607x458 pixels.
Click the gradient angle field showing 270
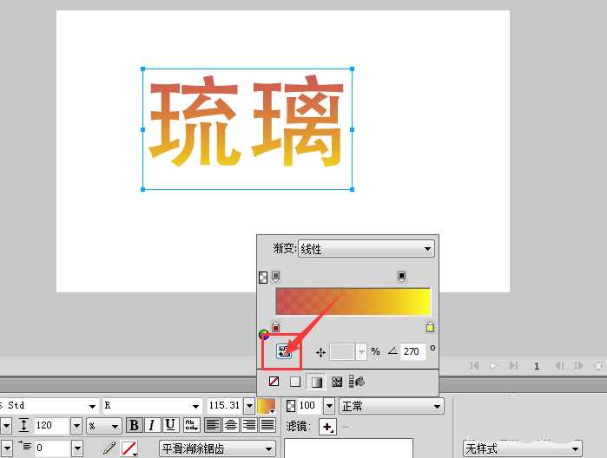tap(412, 352)
